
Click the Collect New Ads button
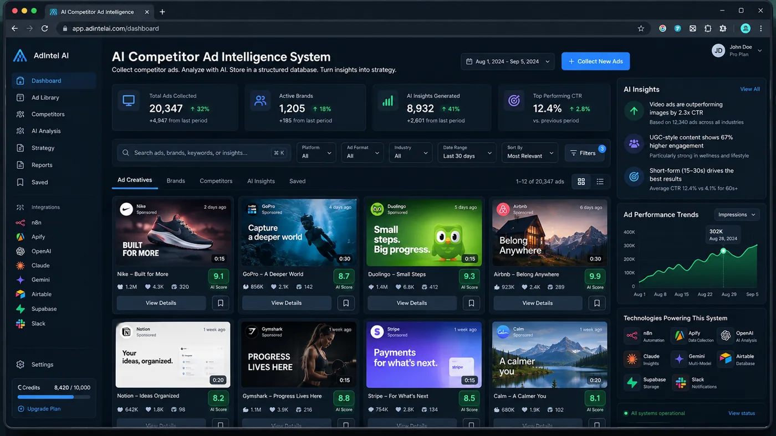[596, 61]
